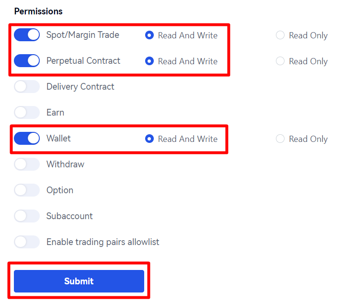This screenshot has width=354, height=304.
Task: Enable the Subaccount permission toggle switch
Action: point(27,216)
